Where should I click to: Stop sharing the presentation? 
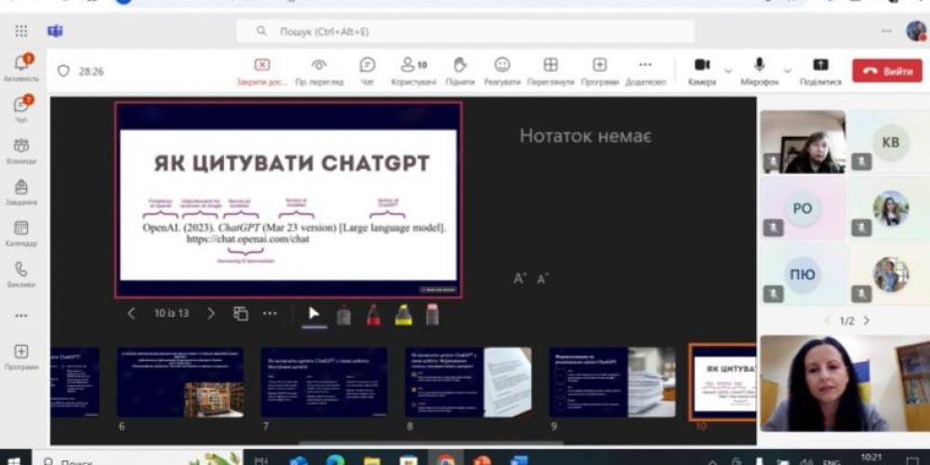(x=262, y=71)
